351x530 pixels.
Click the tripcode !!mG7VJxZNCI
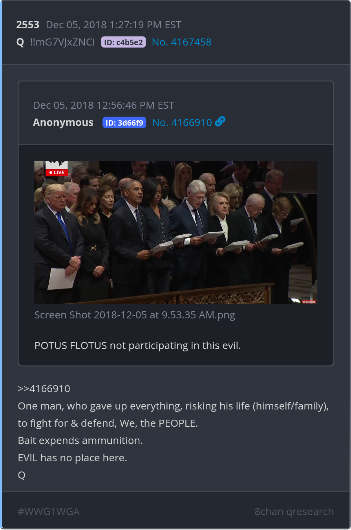click(x=62, y=42)
